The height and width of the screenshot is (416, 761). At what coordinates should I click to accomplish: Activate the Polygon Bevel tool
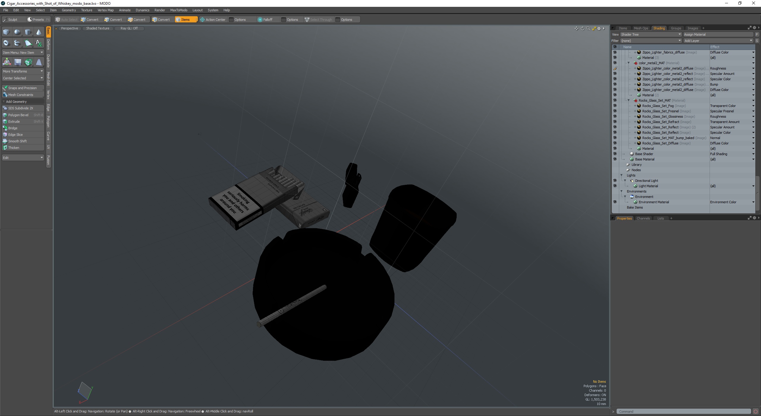23,115
